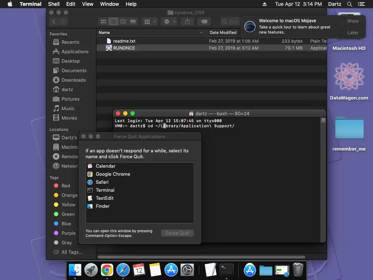This screenshot has width=373, height=280.
Task: Open the Window menu
Action: [109, 4]
